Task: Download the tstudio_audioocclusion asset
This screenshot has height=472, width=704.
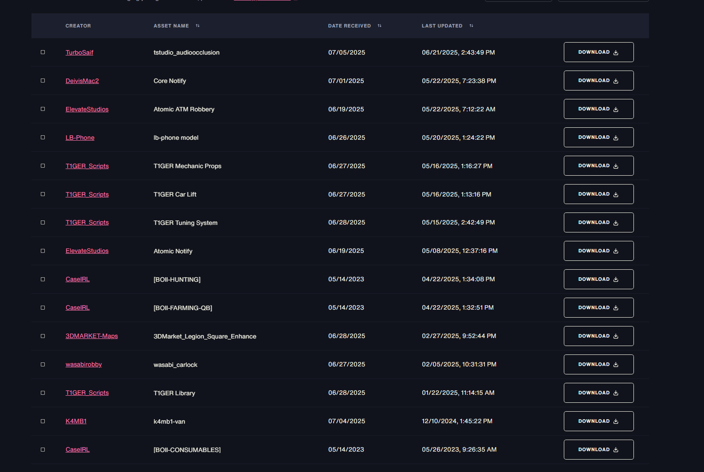Action: click(x=598, y=52)
